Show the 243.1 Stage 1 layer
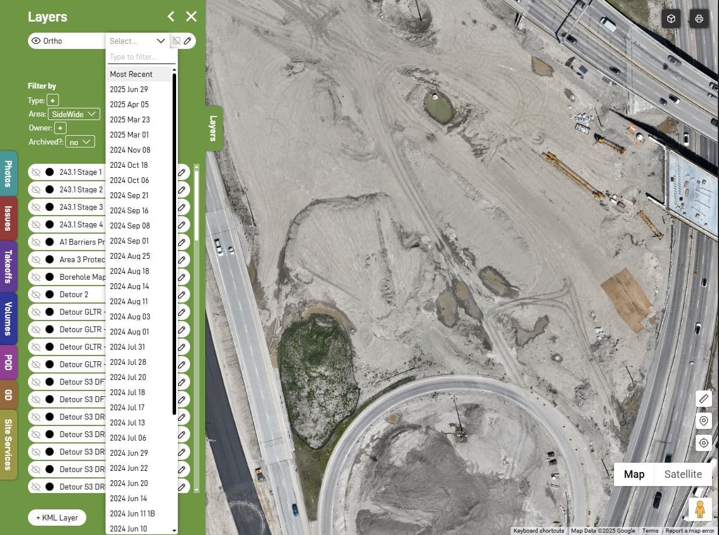Image resolution: width=719 pixels, height=535 pixels. coord(36,173)
